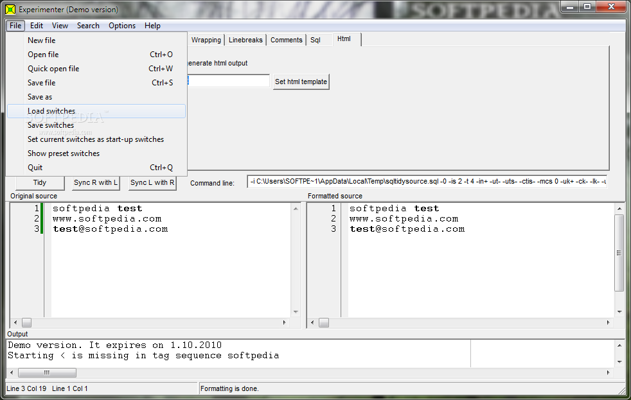631x400 pixels.
Task: Close the Experimenter window
Action: [x=611, y=7]
